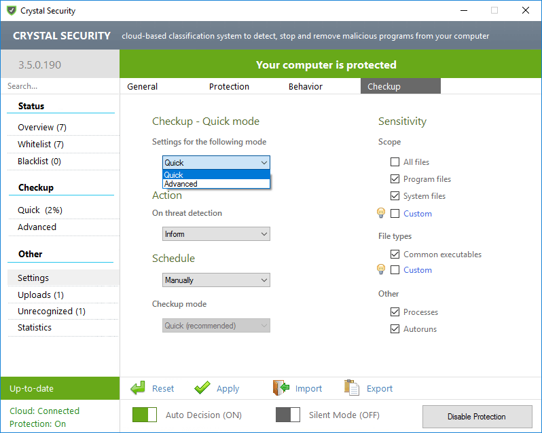Click the Apply link text
Viewport: 542px width, 433px height.
[228, 389]
